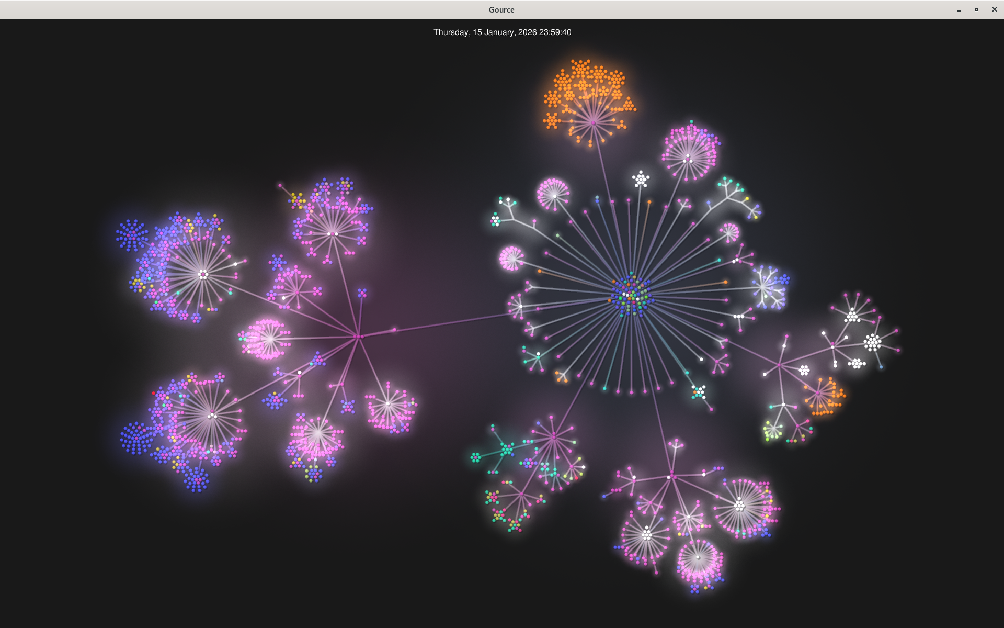Select the pale green cluster at lower right
Screen dimensions: 1004x628
click(772, 431)
